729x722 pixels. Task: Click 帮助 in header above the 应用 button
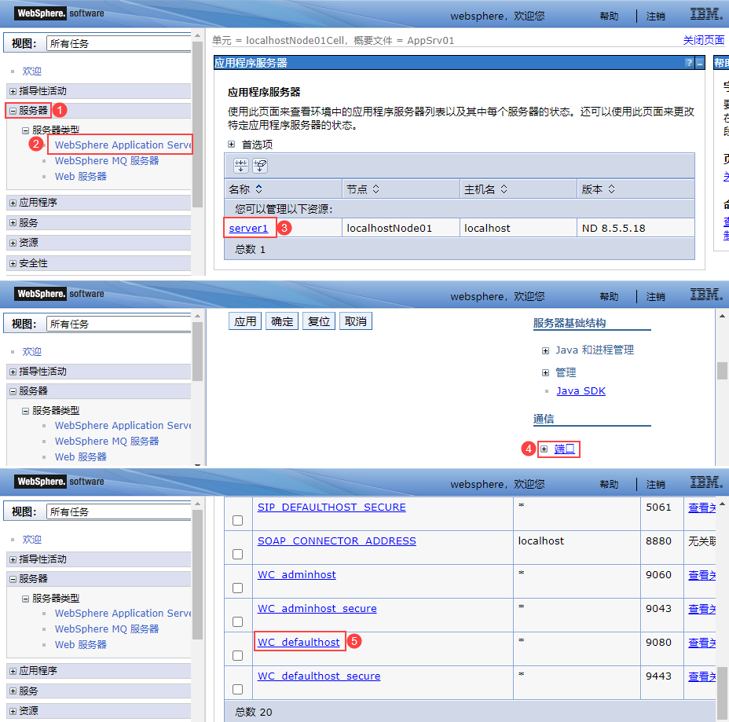pyautogui.click(x=609, y=297)
